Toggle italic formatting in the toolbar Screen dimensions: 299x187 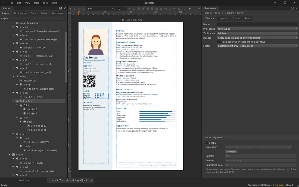(x=74, y=9)
